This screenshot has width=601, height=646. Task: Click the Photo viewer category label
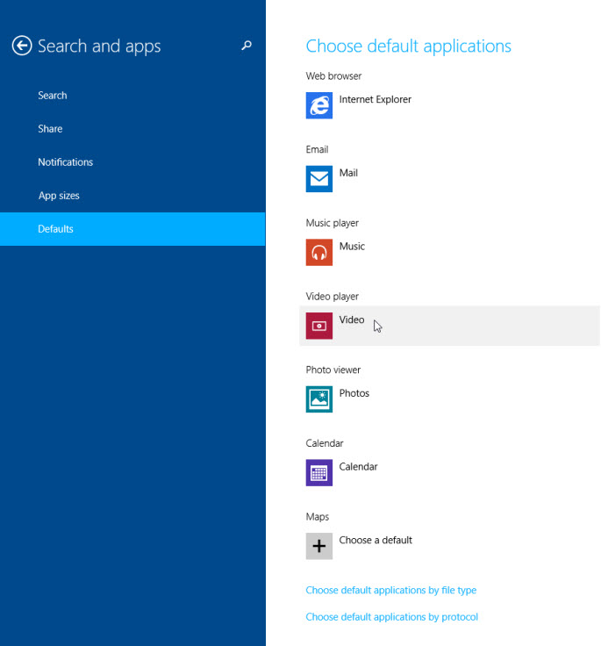333,370
